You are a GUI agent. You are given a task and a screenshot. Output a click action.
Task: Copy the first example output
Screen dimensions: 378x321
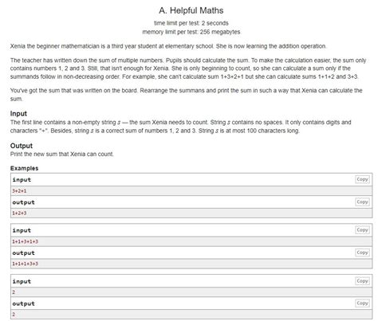coord(362,202)
